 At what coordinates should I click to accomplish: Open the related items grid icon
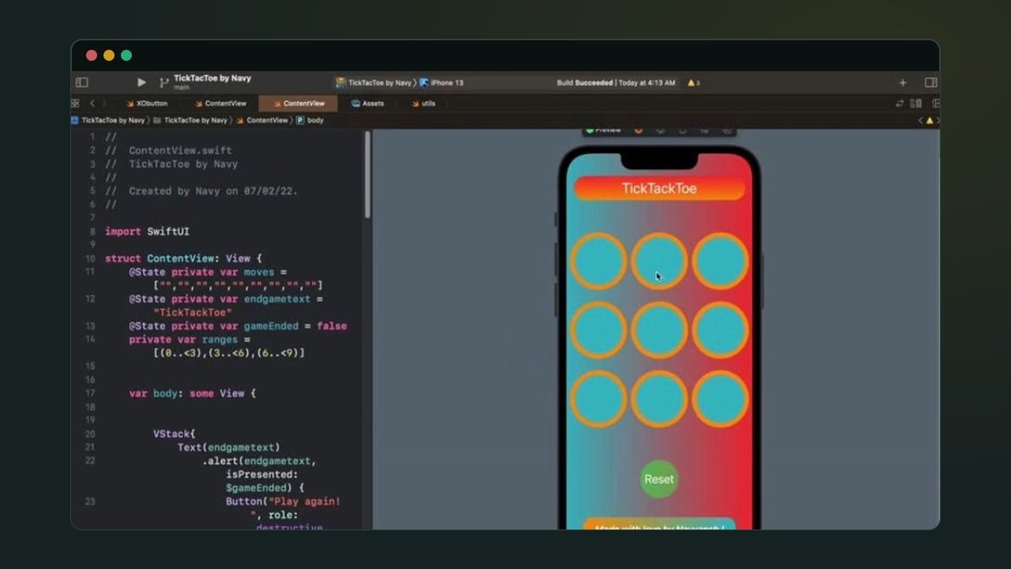point(75,104)
